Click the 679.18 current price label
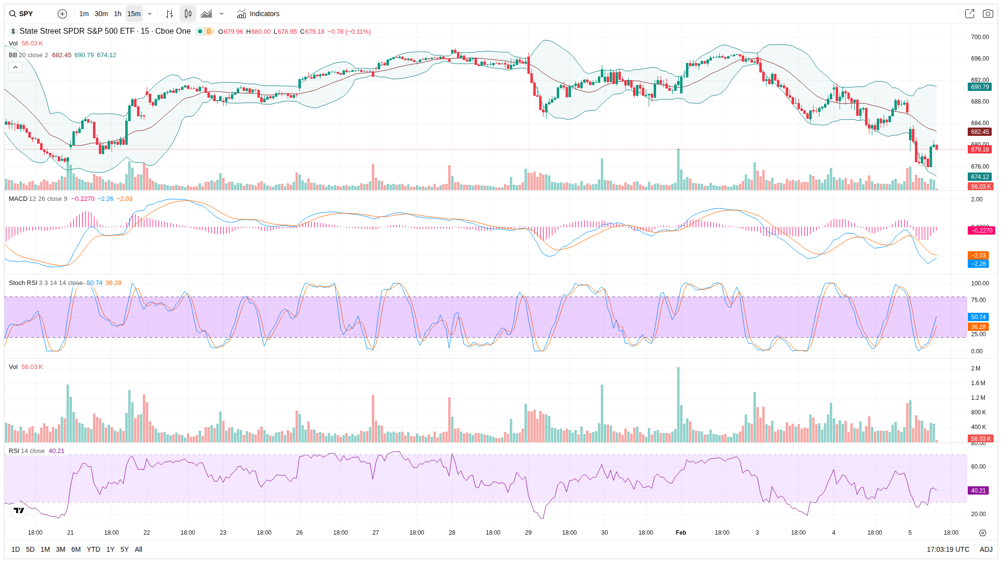The height and width of the screenshot is (563, 1002). click(x=979, y=150)
